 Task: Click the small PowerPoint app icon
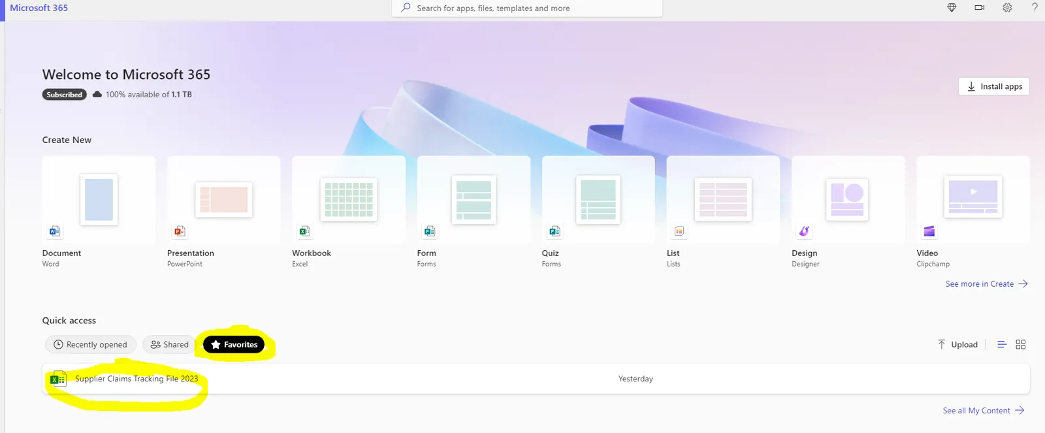pos(180,231)
